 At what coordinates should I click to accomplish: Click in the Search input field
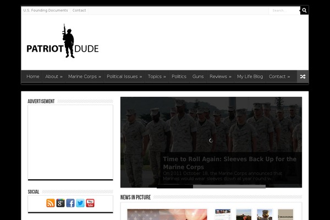284,10
